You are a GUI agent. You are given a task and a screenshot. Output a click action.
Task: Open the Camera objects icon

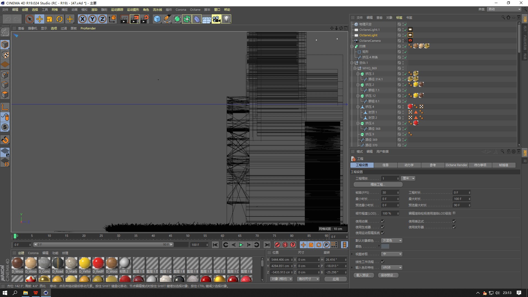point(216,19)
